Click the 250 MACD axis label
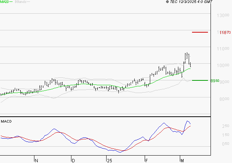The height and width of the screenshot is (163, 232). coord(226,126)
